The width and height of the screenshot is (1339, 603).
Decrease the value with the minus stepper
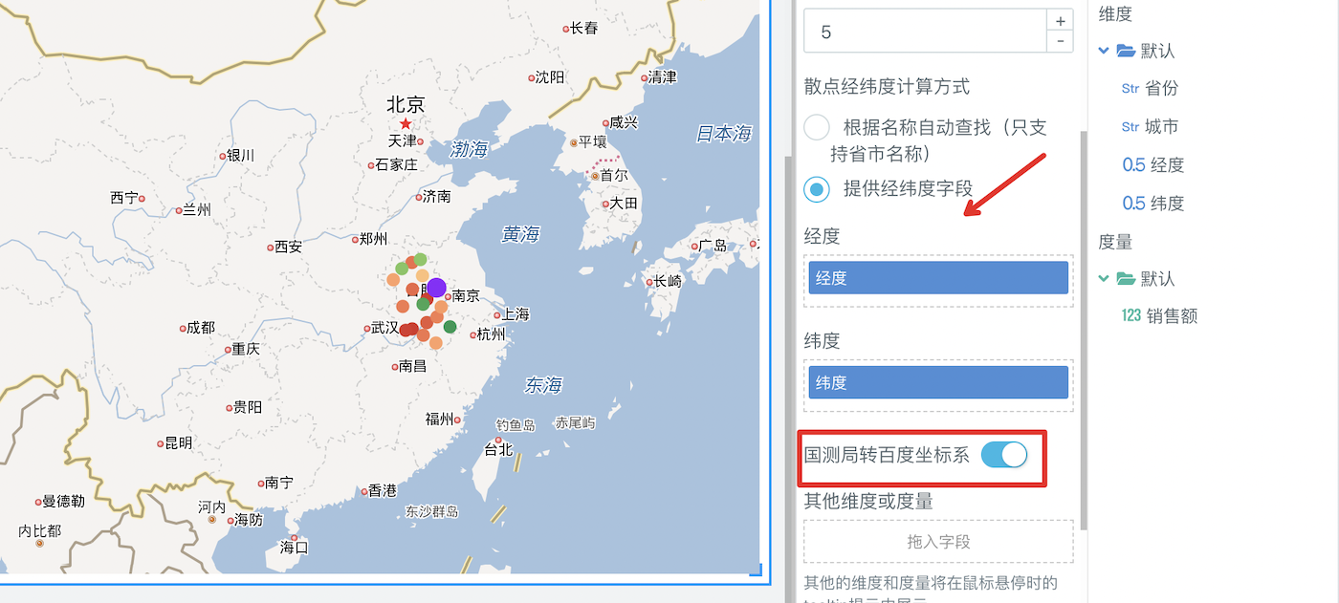point(1060,42)
